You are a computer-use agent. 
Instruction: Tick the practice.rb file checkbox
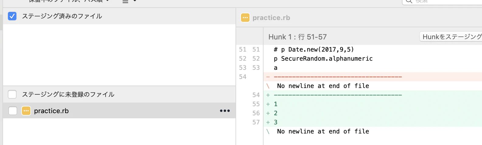[13, 111]
